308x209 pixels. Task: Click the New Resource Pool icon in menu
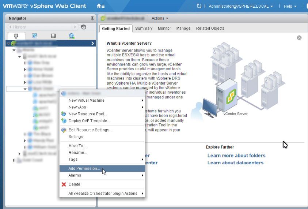(x=64, y=114)
